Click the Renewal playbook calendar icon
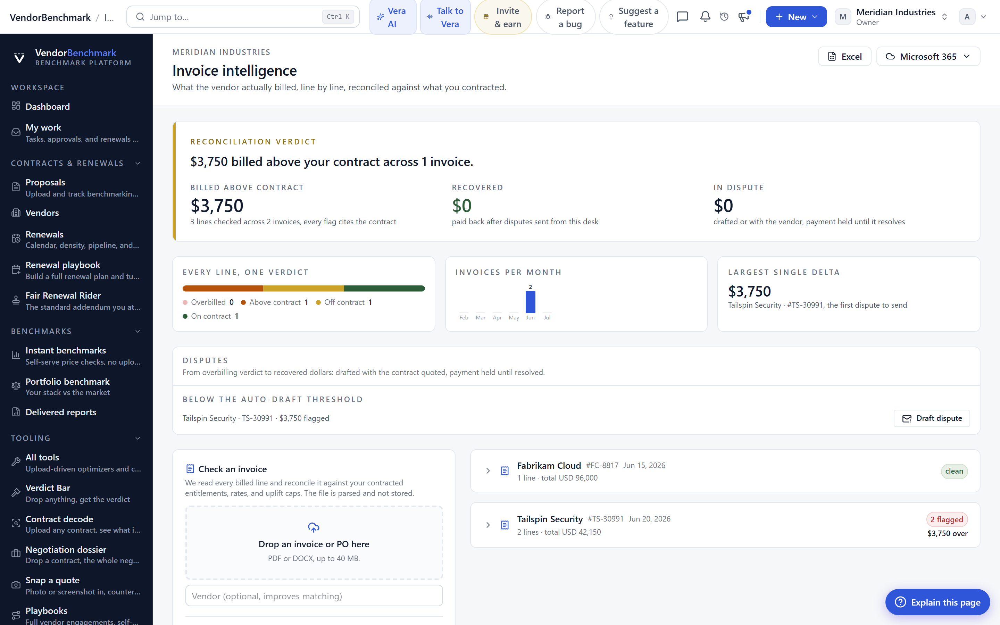The width and height of the screenshot is (1000, 625). pos(16,270)
